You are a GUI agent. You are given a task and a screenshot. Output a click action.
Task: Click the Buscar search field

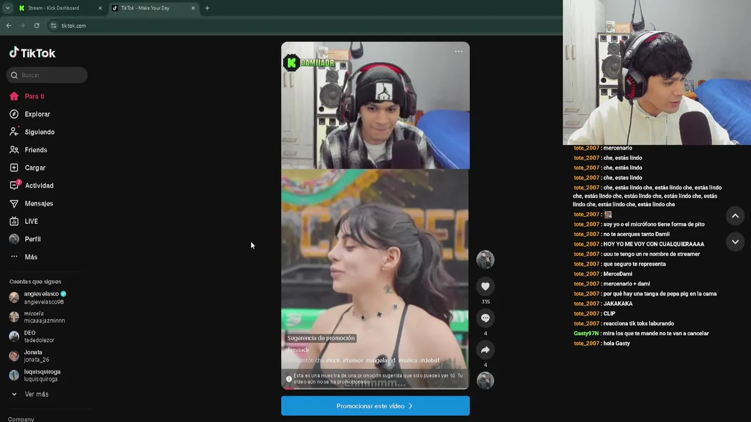(47, 75)
